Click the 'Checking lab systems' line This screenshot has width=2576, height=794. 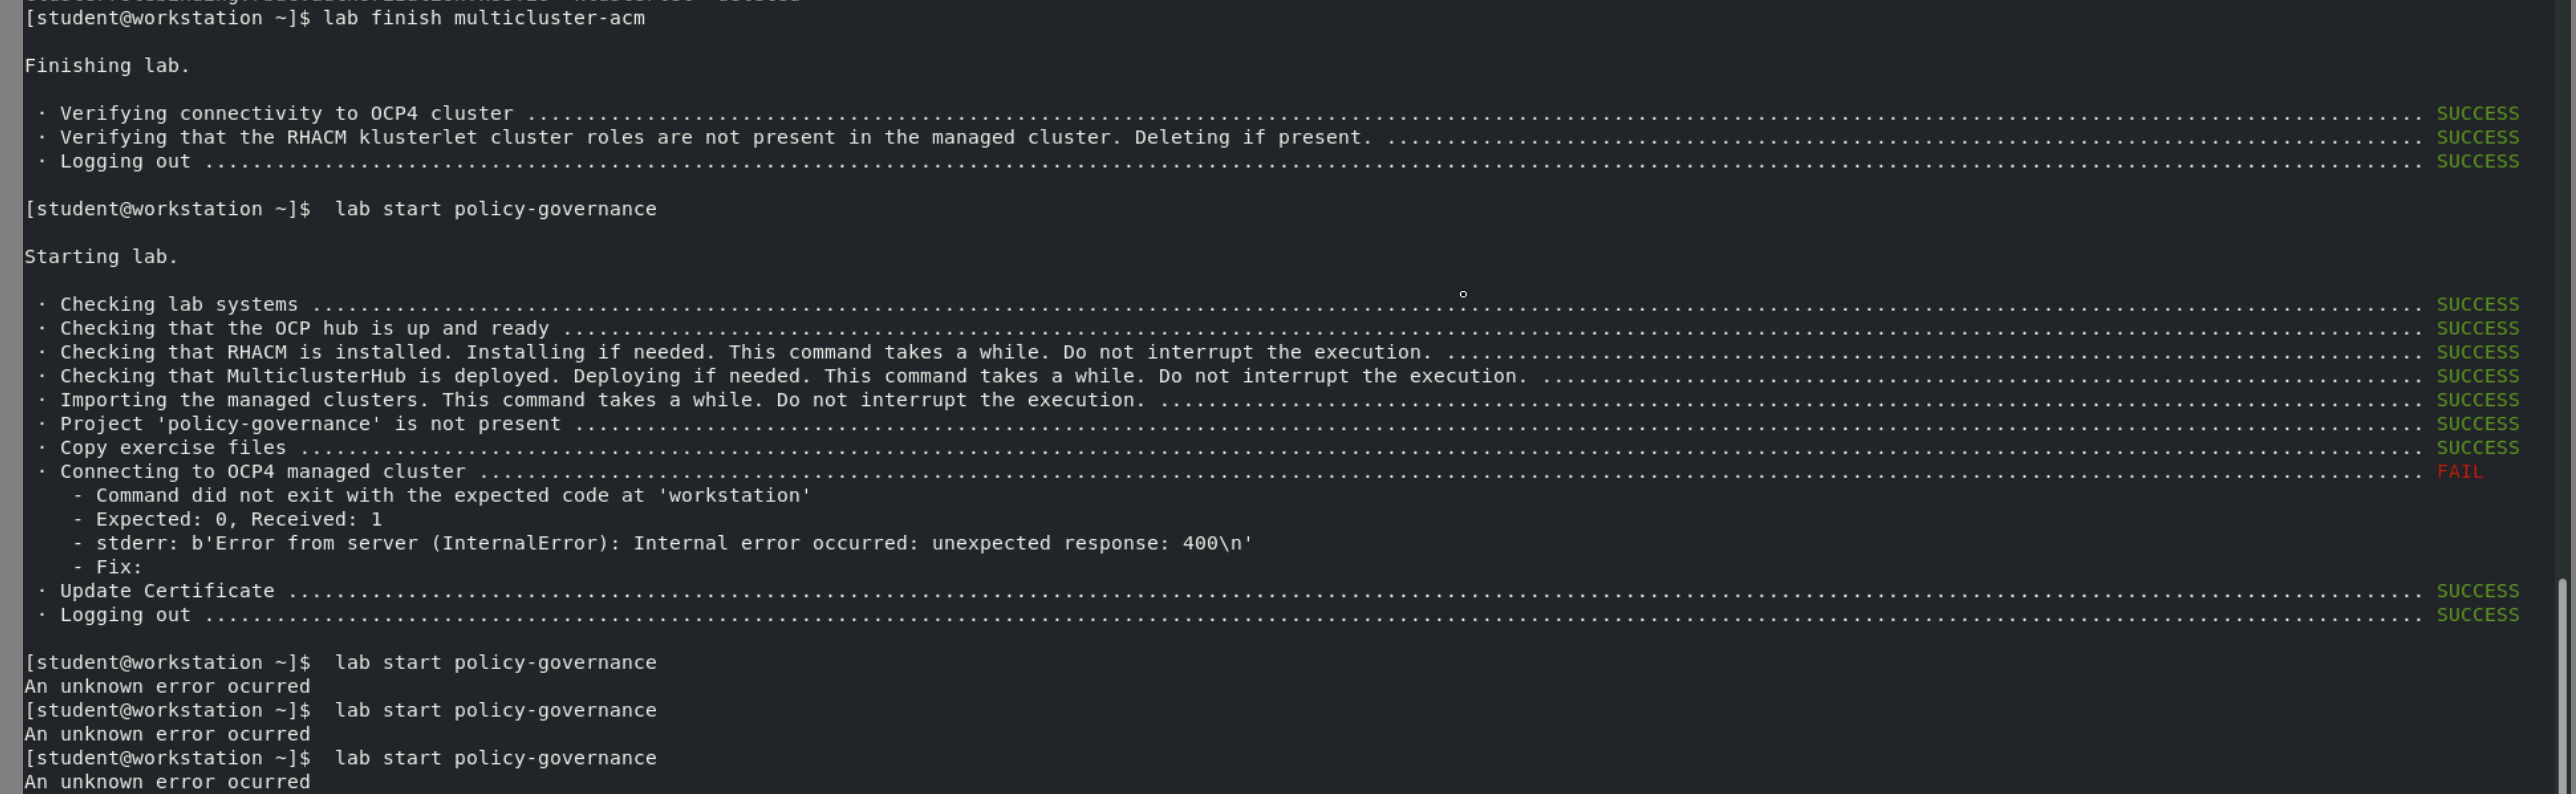point(178,305)
